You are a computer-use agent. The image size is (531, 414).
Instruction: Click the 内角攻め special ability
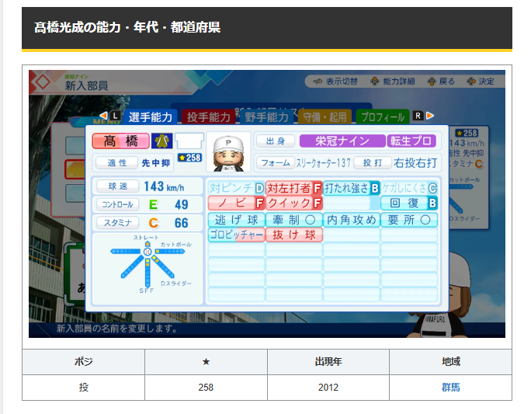click(x=352, y=220)
